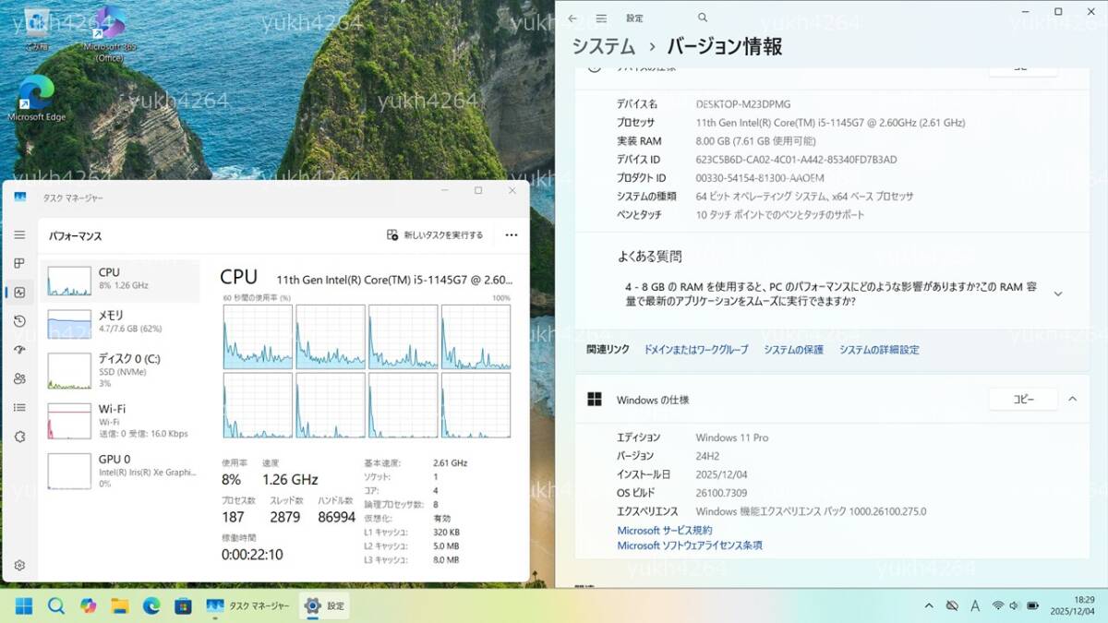Screen dimensions: 1108x623
Task: Select Performance page icon in Task Manager
Action: [x=19, y=293]
